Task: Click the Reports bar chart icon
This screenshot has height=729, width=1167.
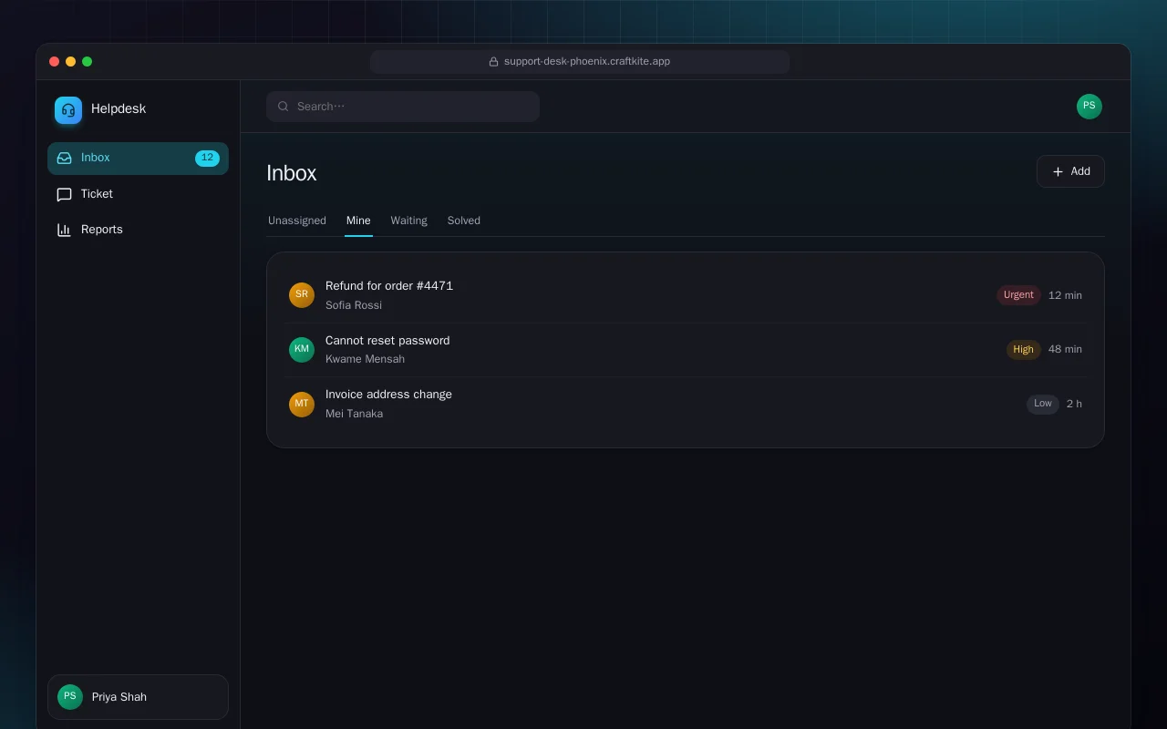Action: tap(65, 230)
